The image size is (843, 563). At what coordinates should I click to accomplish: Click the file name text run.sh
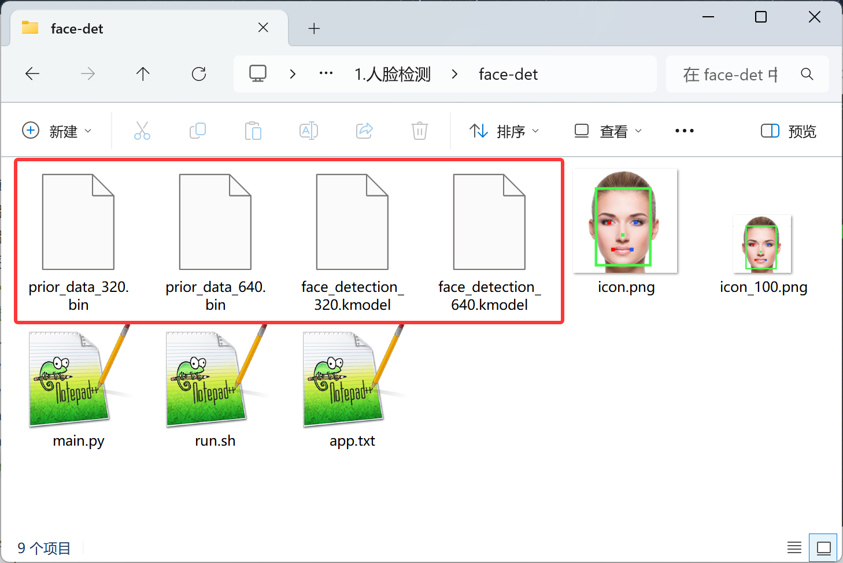coord(215,441)
